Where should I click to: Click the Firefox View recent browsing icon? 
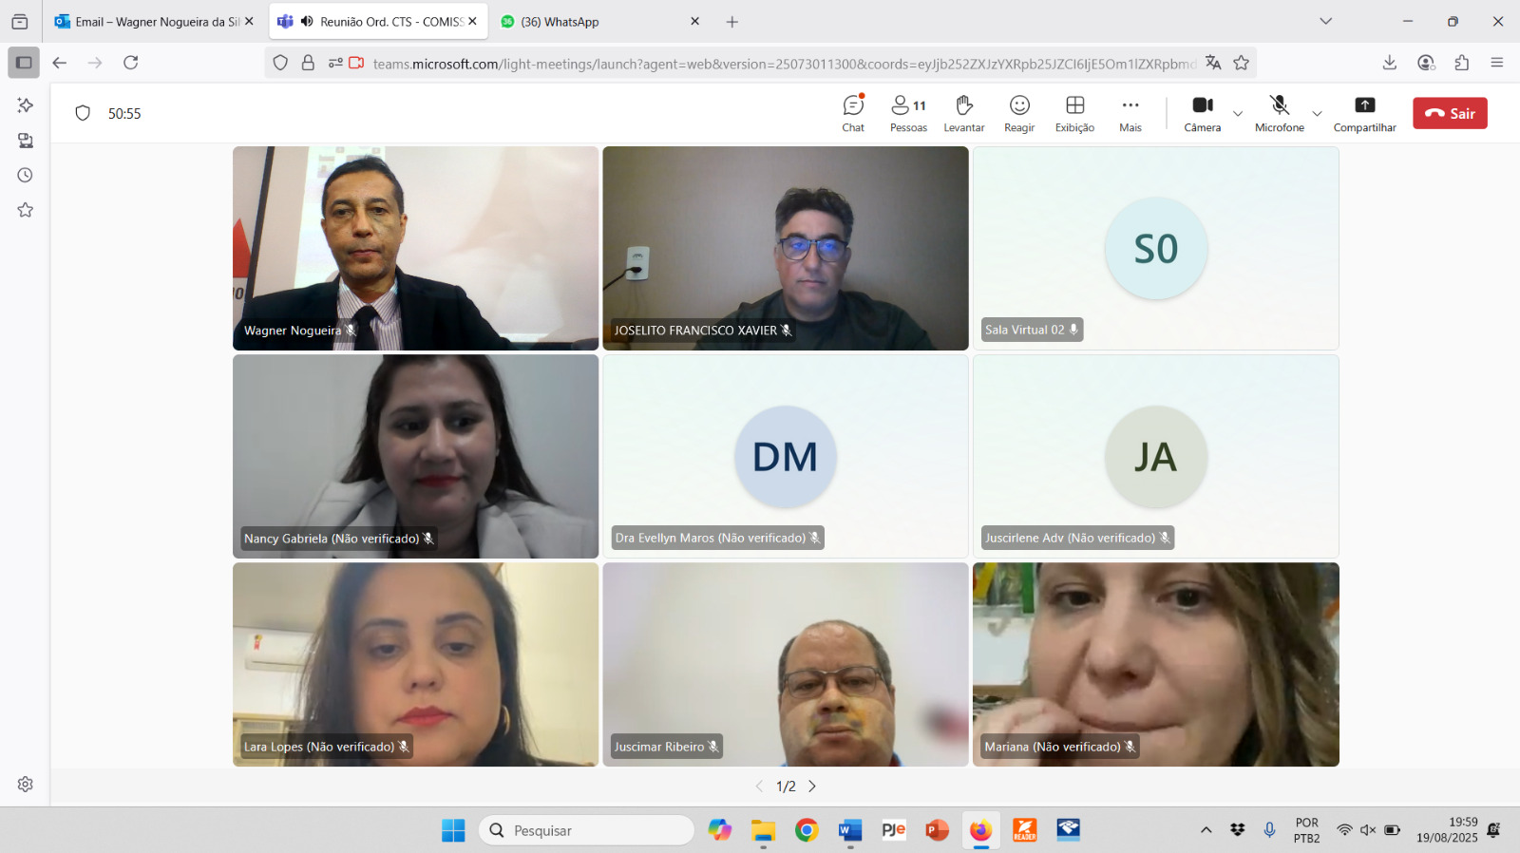(x=20, y=21)
